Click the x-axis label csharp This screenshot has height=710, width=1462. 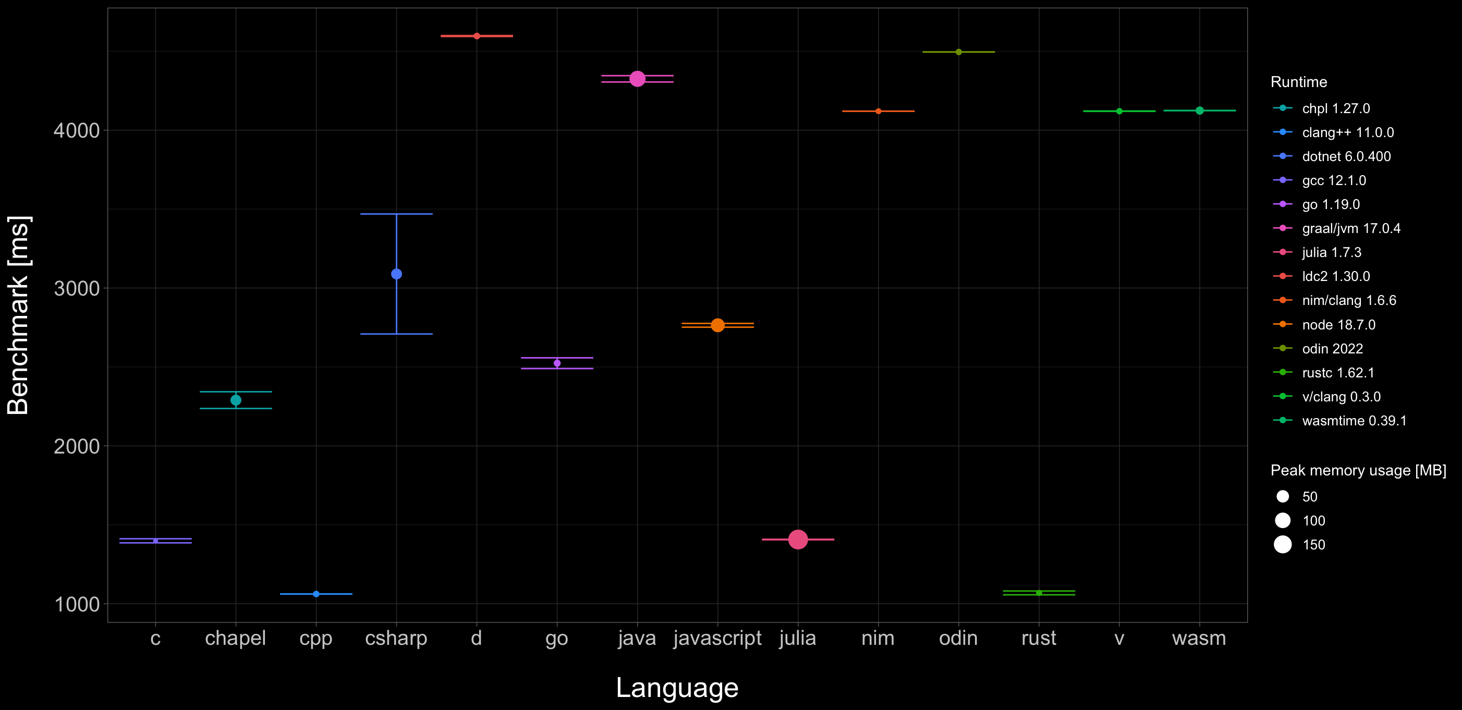396,639
